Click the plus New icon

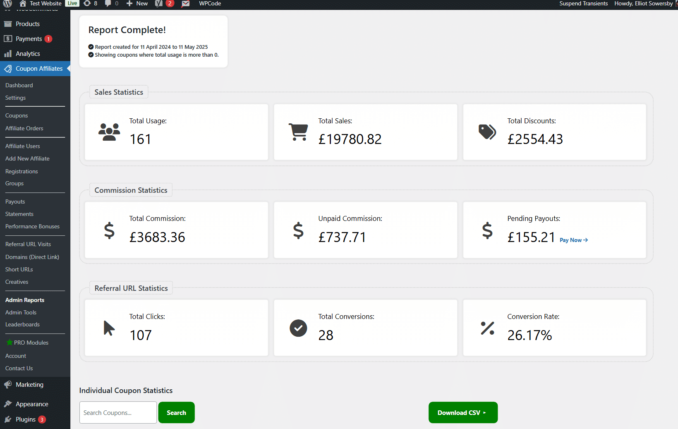tap(129, 3)
